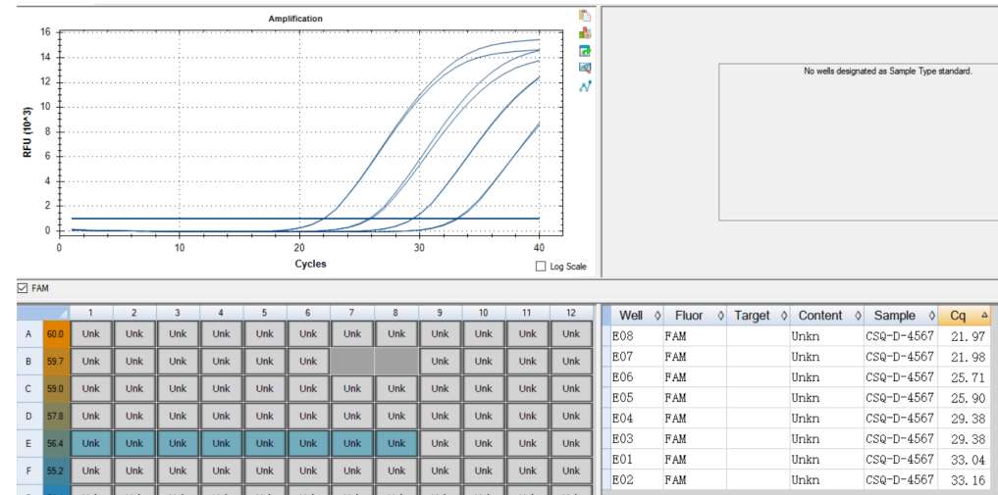Select well F9 in the plate
This screenshot has height=495, width=998.
coord(440,470)
